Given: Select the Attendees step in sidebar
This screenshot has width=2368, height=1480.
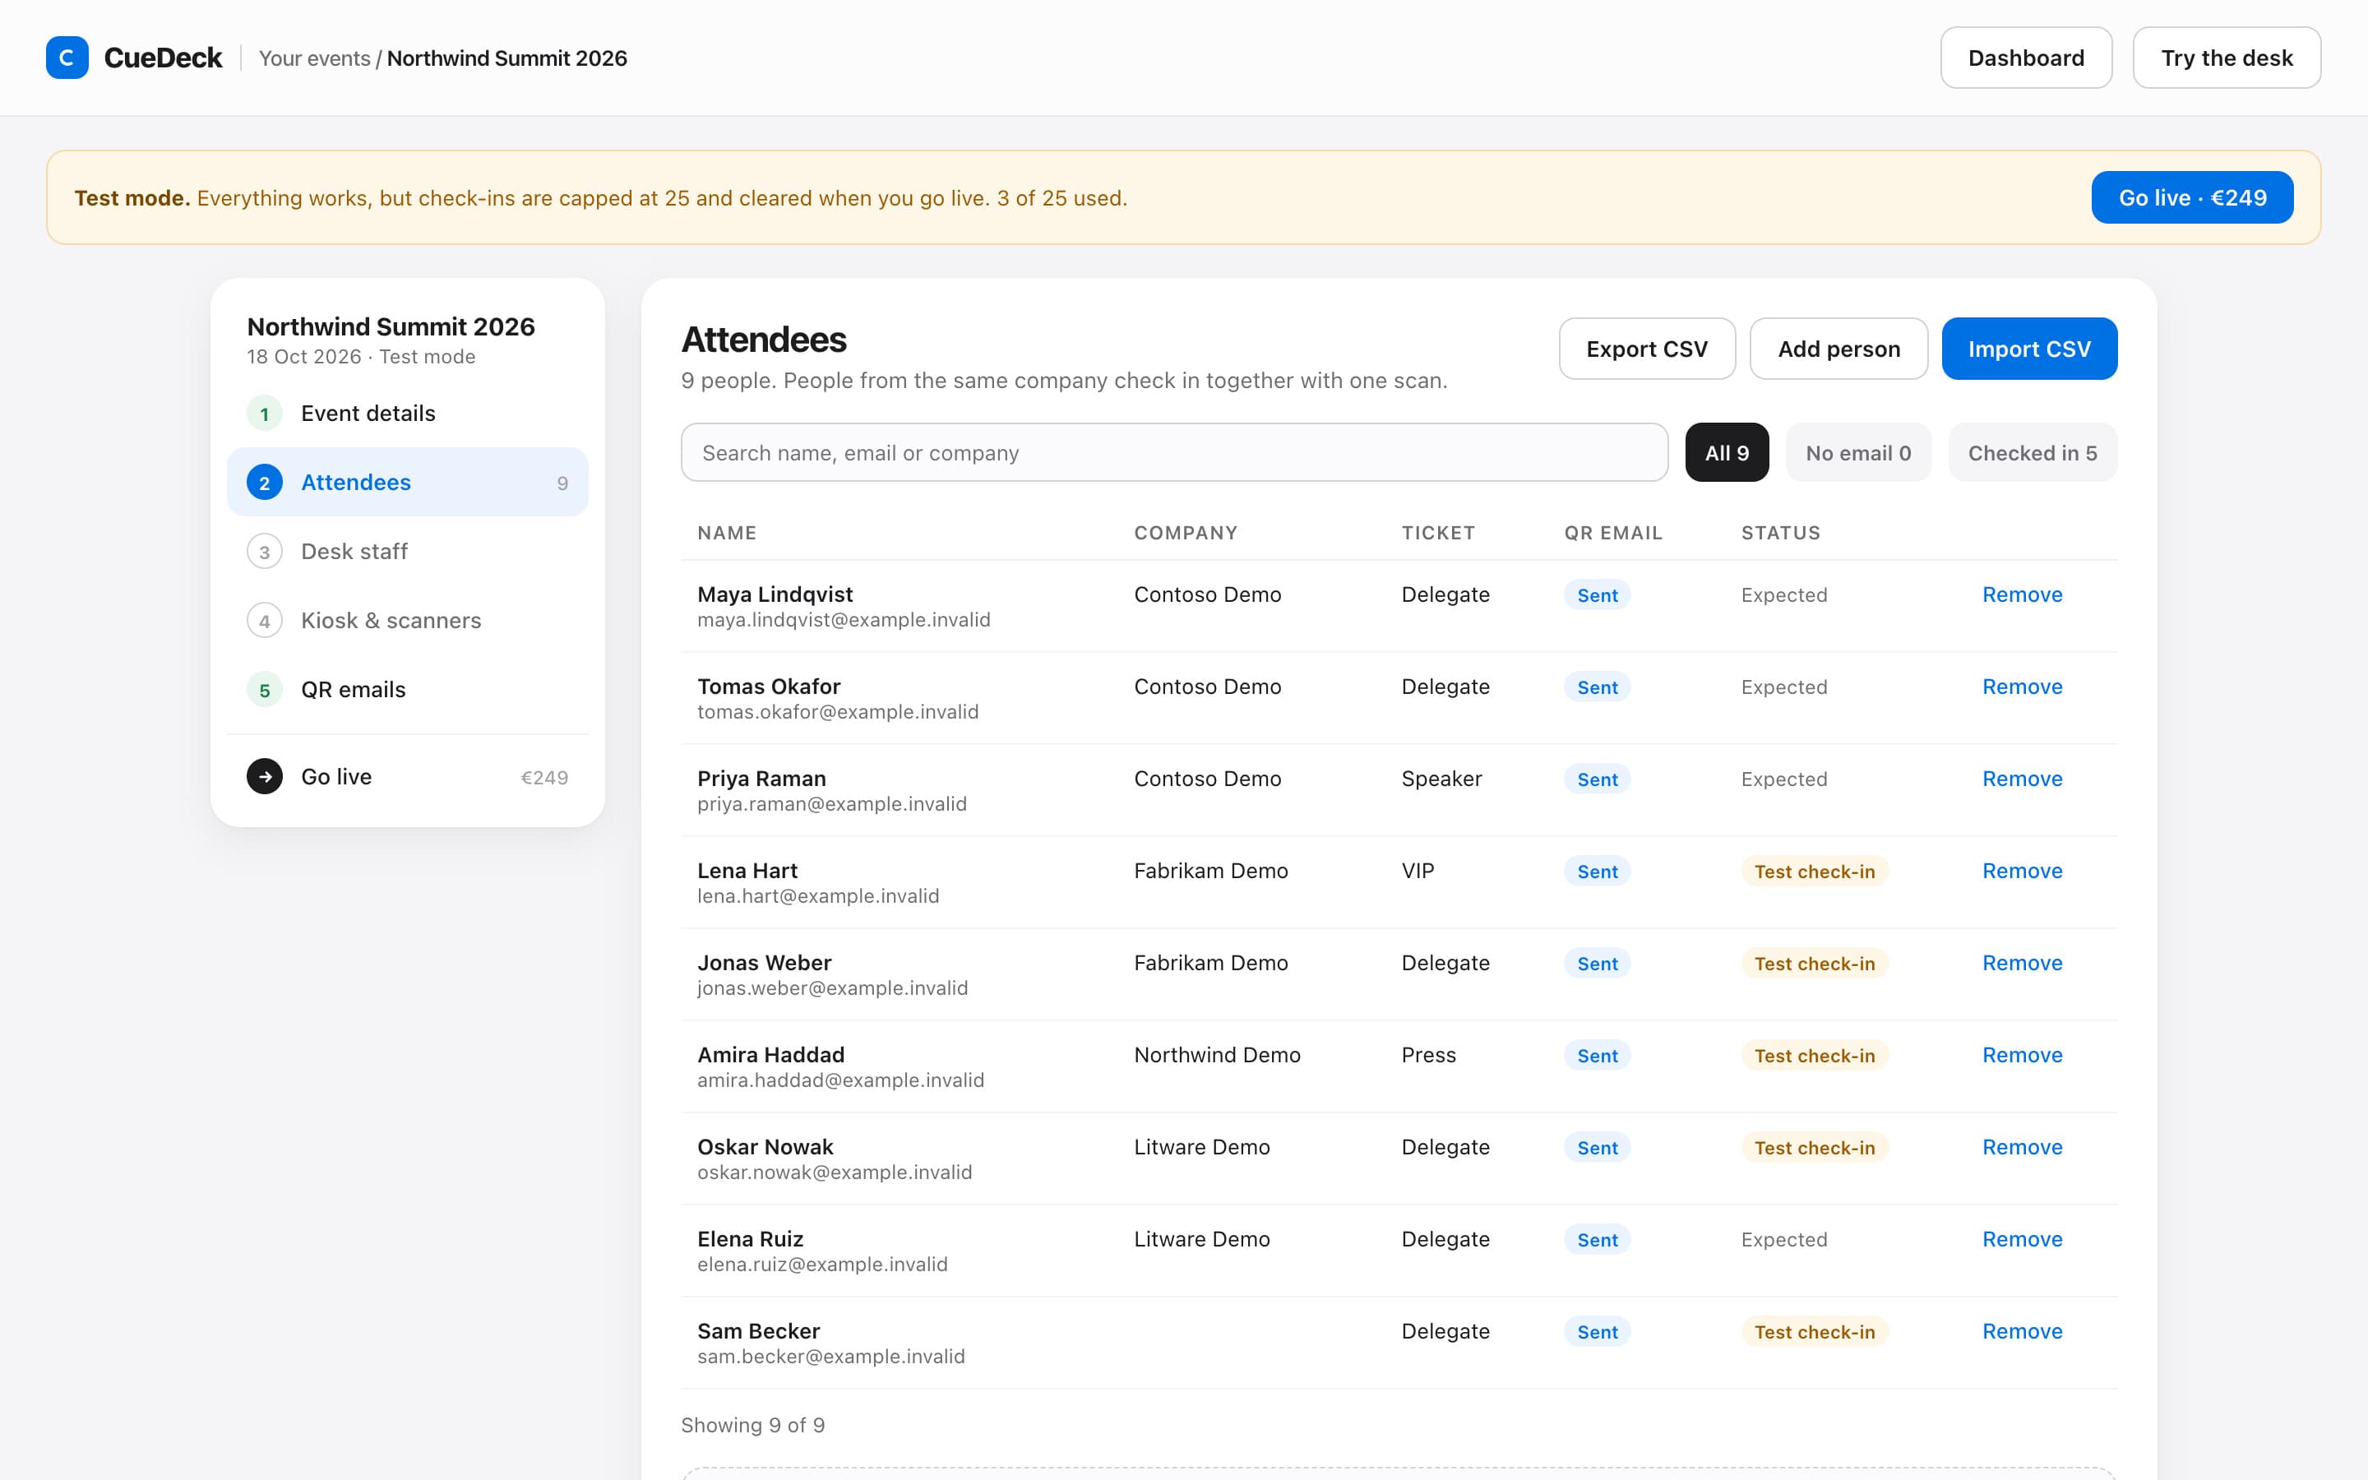Looking at the screenshot, I should pos(407,482).
